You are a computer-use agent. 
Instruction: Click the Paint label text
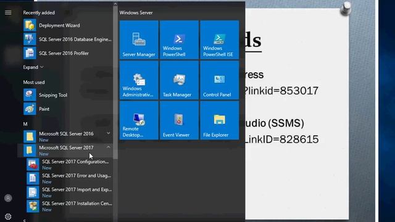tap(44, 109)
